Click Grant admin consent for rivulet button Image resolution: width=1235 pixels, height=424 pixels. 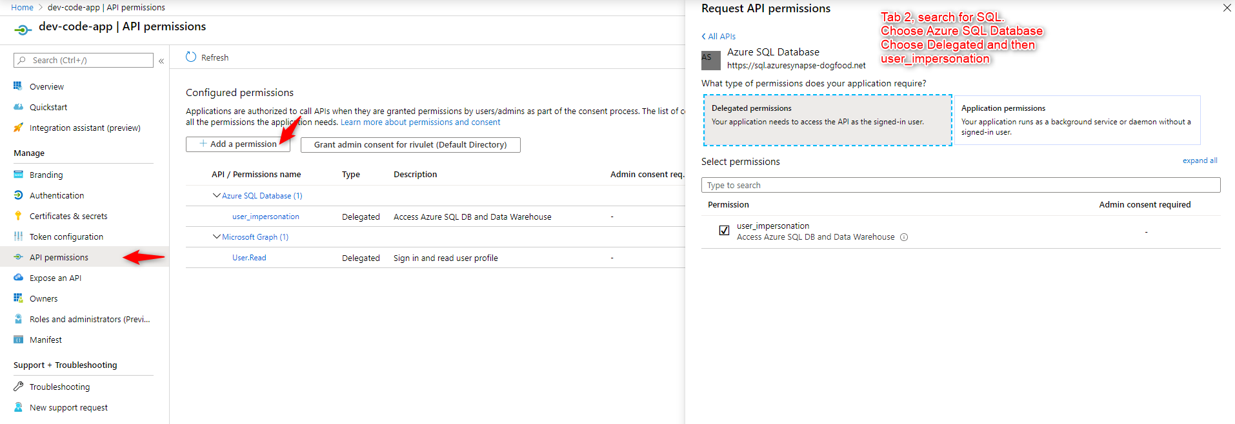[x=410, y=144]
